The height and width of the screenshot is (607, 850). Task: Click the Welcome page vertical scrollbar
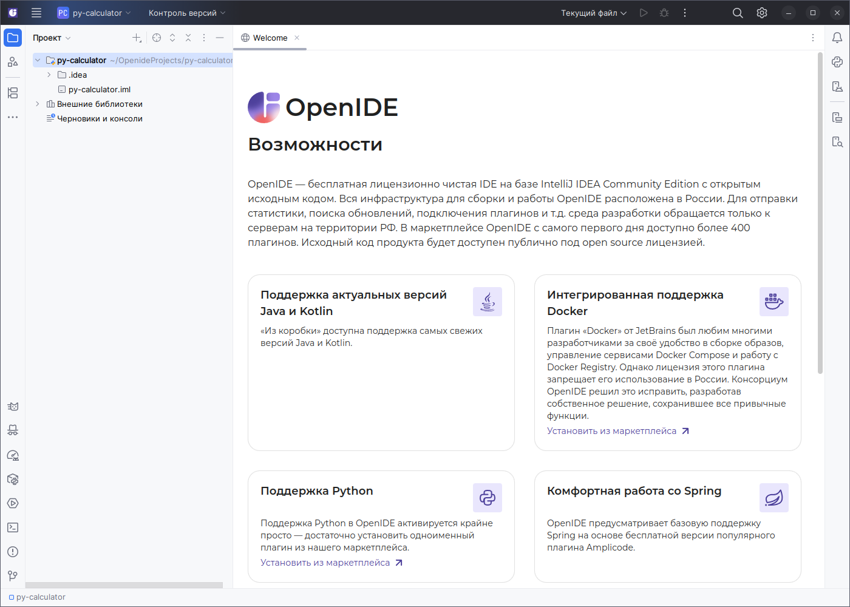[820, 212]
